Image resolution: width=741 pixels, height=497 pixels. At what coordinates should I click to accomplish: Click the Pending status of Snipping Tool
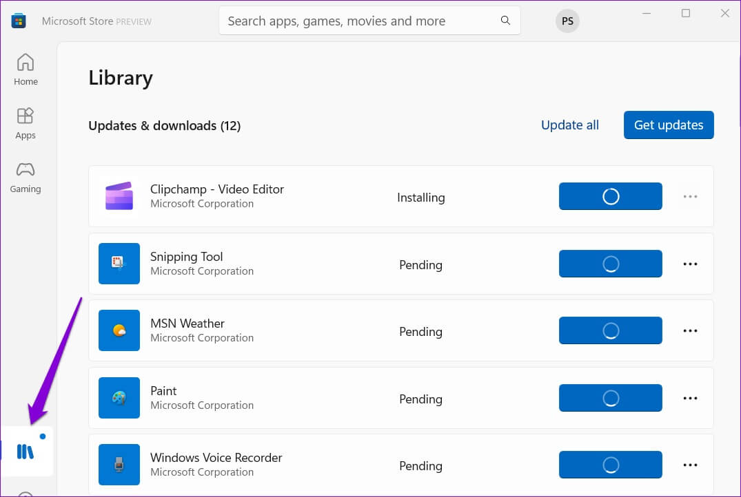[x=421, y=265]
